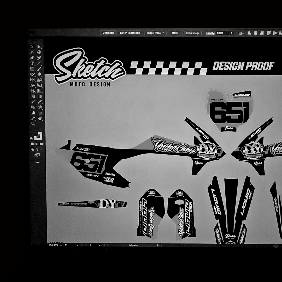282x282 pixels.
Task: Change Screen Mode icon
Action: pos(37,155)
